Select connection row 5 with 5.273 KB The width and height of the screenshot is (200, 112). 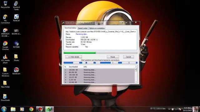click(99, 80)
